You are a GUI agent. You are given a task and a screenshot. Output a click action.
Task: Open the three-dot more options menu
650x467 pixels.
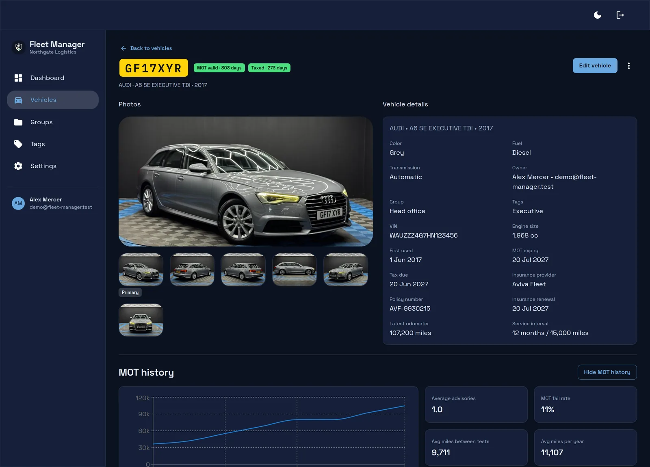[628, 66]
